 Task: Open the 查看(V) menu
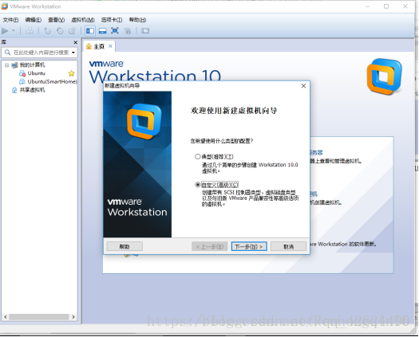(56, 20)
